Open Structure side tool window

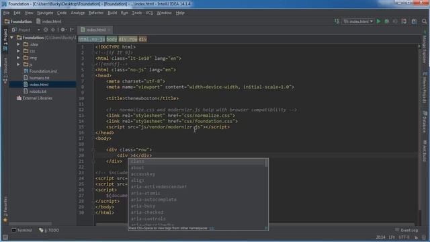click(5, 71)
